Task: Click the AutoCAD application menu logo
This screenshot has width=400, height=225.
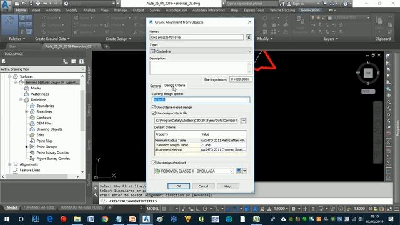Action: pyautogui.click(x=6, y=6)
